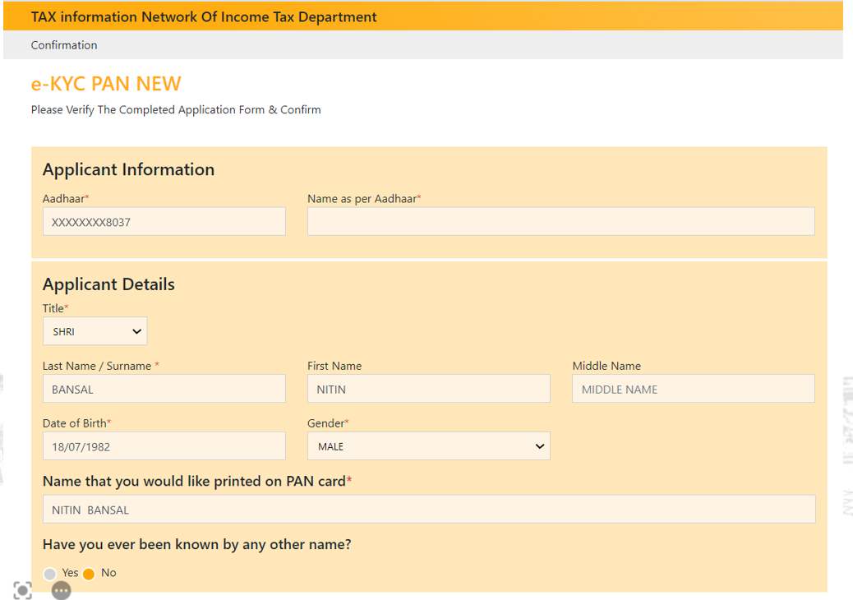Click the Applicant Information section heading
The height and width of the screenshot is (600, 853).
click(128, 169)
